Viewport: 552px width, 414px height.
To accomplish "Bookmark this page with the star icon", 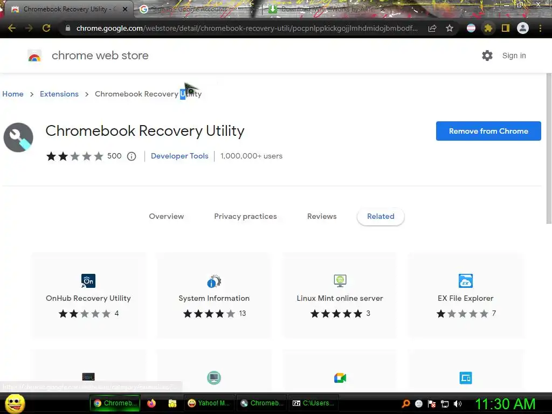I will pyautogui.click(x=450, y=28).
